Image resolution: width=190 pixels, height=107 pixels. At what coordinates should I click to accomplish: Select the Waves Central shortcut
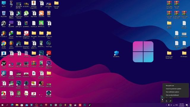click(x=4, y=65)
